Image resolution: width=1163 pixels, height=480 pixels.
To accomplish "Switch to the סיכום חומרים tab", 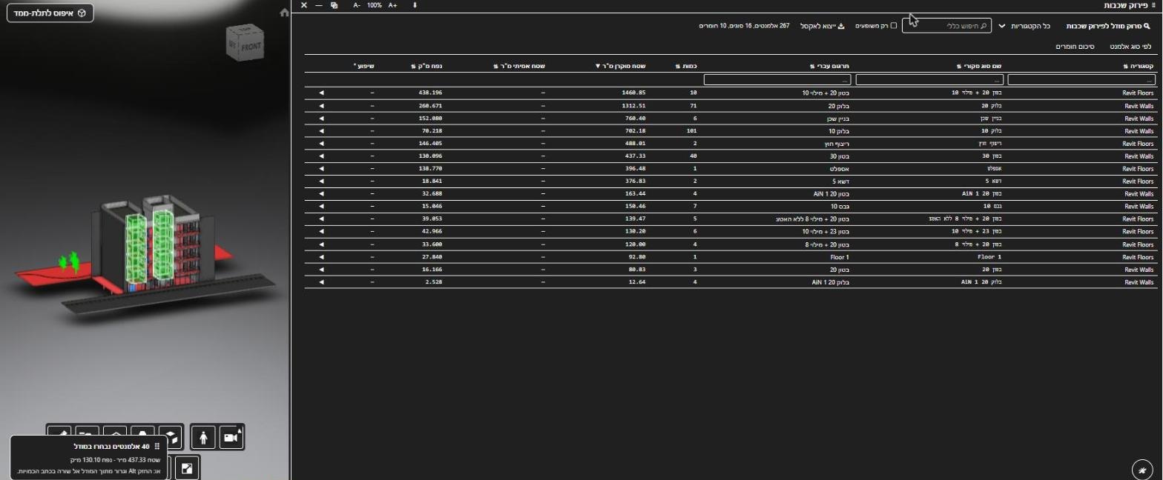I will point(1075,47).
